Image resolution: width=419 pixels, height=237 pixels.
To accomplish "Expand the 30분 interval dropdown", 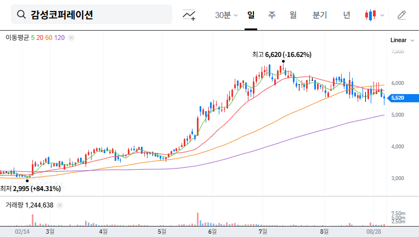I will pos(226,15).
